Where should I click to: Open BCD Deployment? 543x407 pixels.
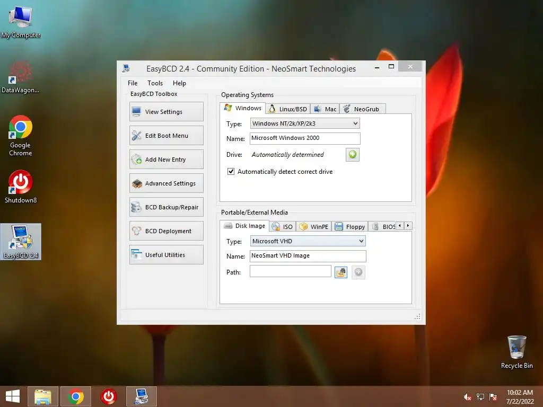tap(166, 231)
